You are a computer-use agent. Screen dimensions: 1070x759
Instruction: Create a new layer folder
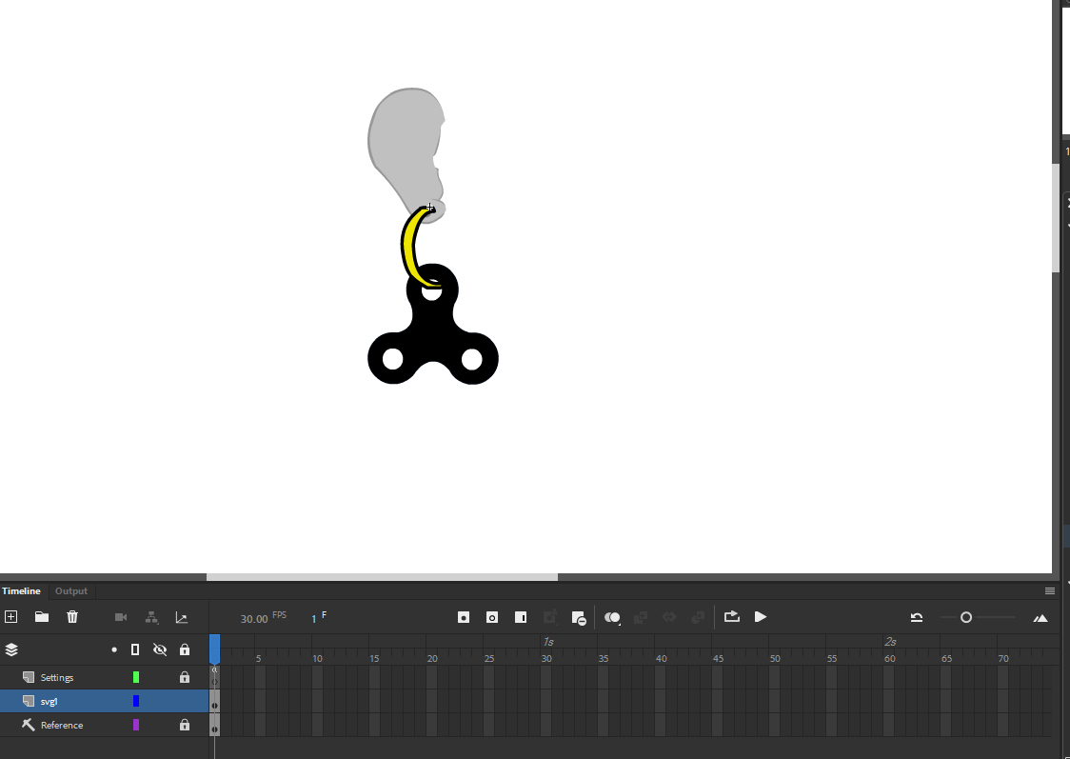pyautogui.click(x=42, y=617)
